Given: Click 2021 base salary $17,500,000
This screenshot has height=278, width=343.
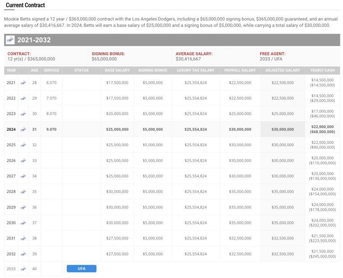Looking at the screenshot, I should point(117,83).
